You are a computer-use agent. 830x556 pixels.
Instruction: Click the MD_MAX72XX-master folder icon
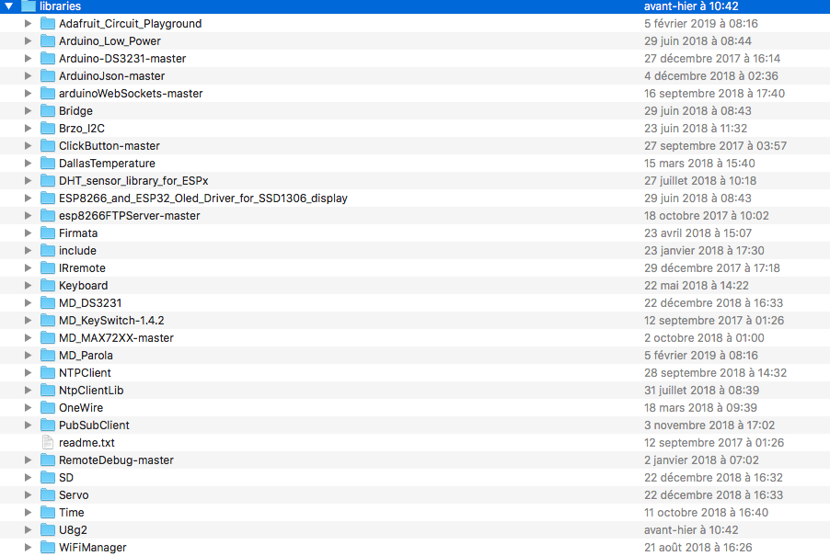(48, 337)
